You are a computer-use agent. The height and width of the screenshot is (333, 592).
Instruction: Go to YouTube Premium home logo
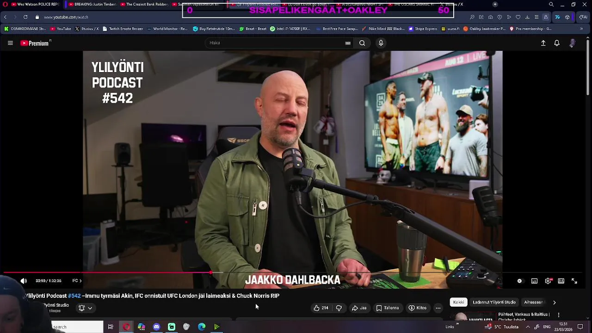pyautogui.click(x=36, y=43)
